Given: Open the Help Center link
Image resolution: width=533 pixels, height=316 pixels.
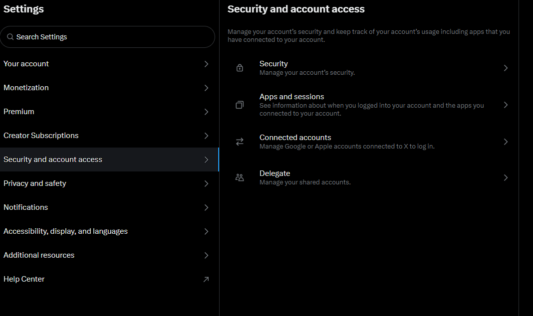Looking at the screenshot, I should (x=109, y=279).
